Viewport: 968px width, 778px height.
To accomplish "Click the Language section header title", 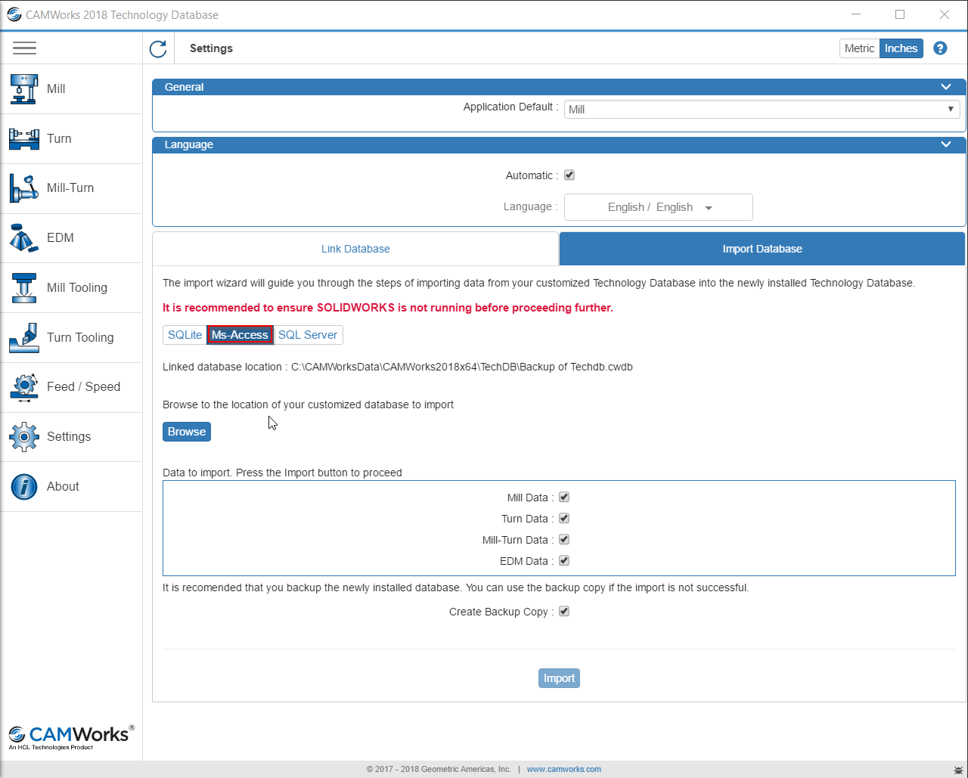I will [x=189, y=144].
